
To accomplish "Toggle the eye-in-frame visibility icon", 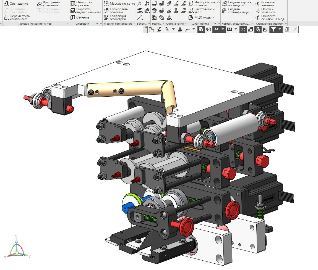I will (230, 30).
